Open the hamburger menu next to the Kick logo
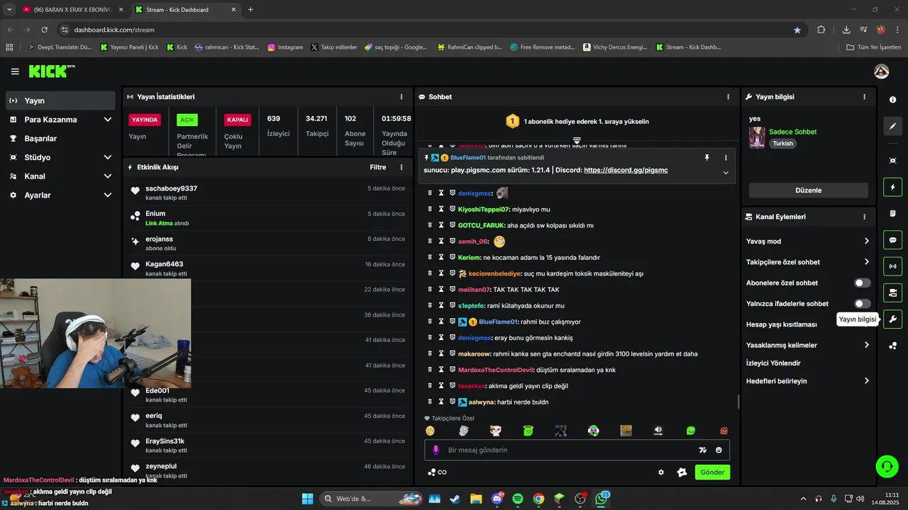Screen dimensions: 908x510 pos(15,72)
